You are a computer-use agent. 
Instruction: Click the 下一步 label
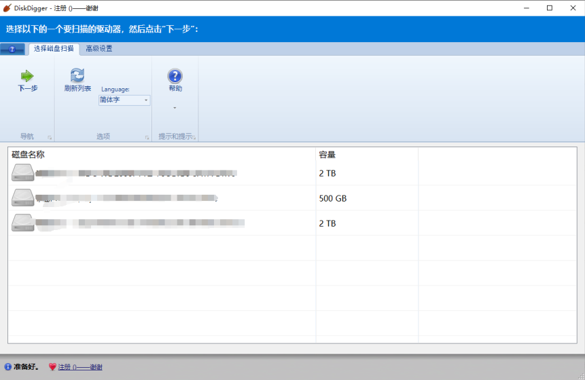pyautogui.click(x=28, y=88)
